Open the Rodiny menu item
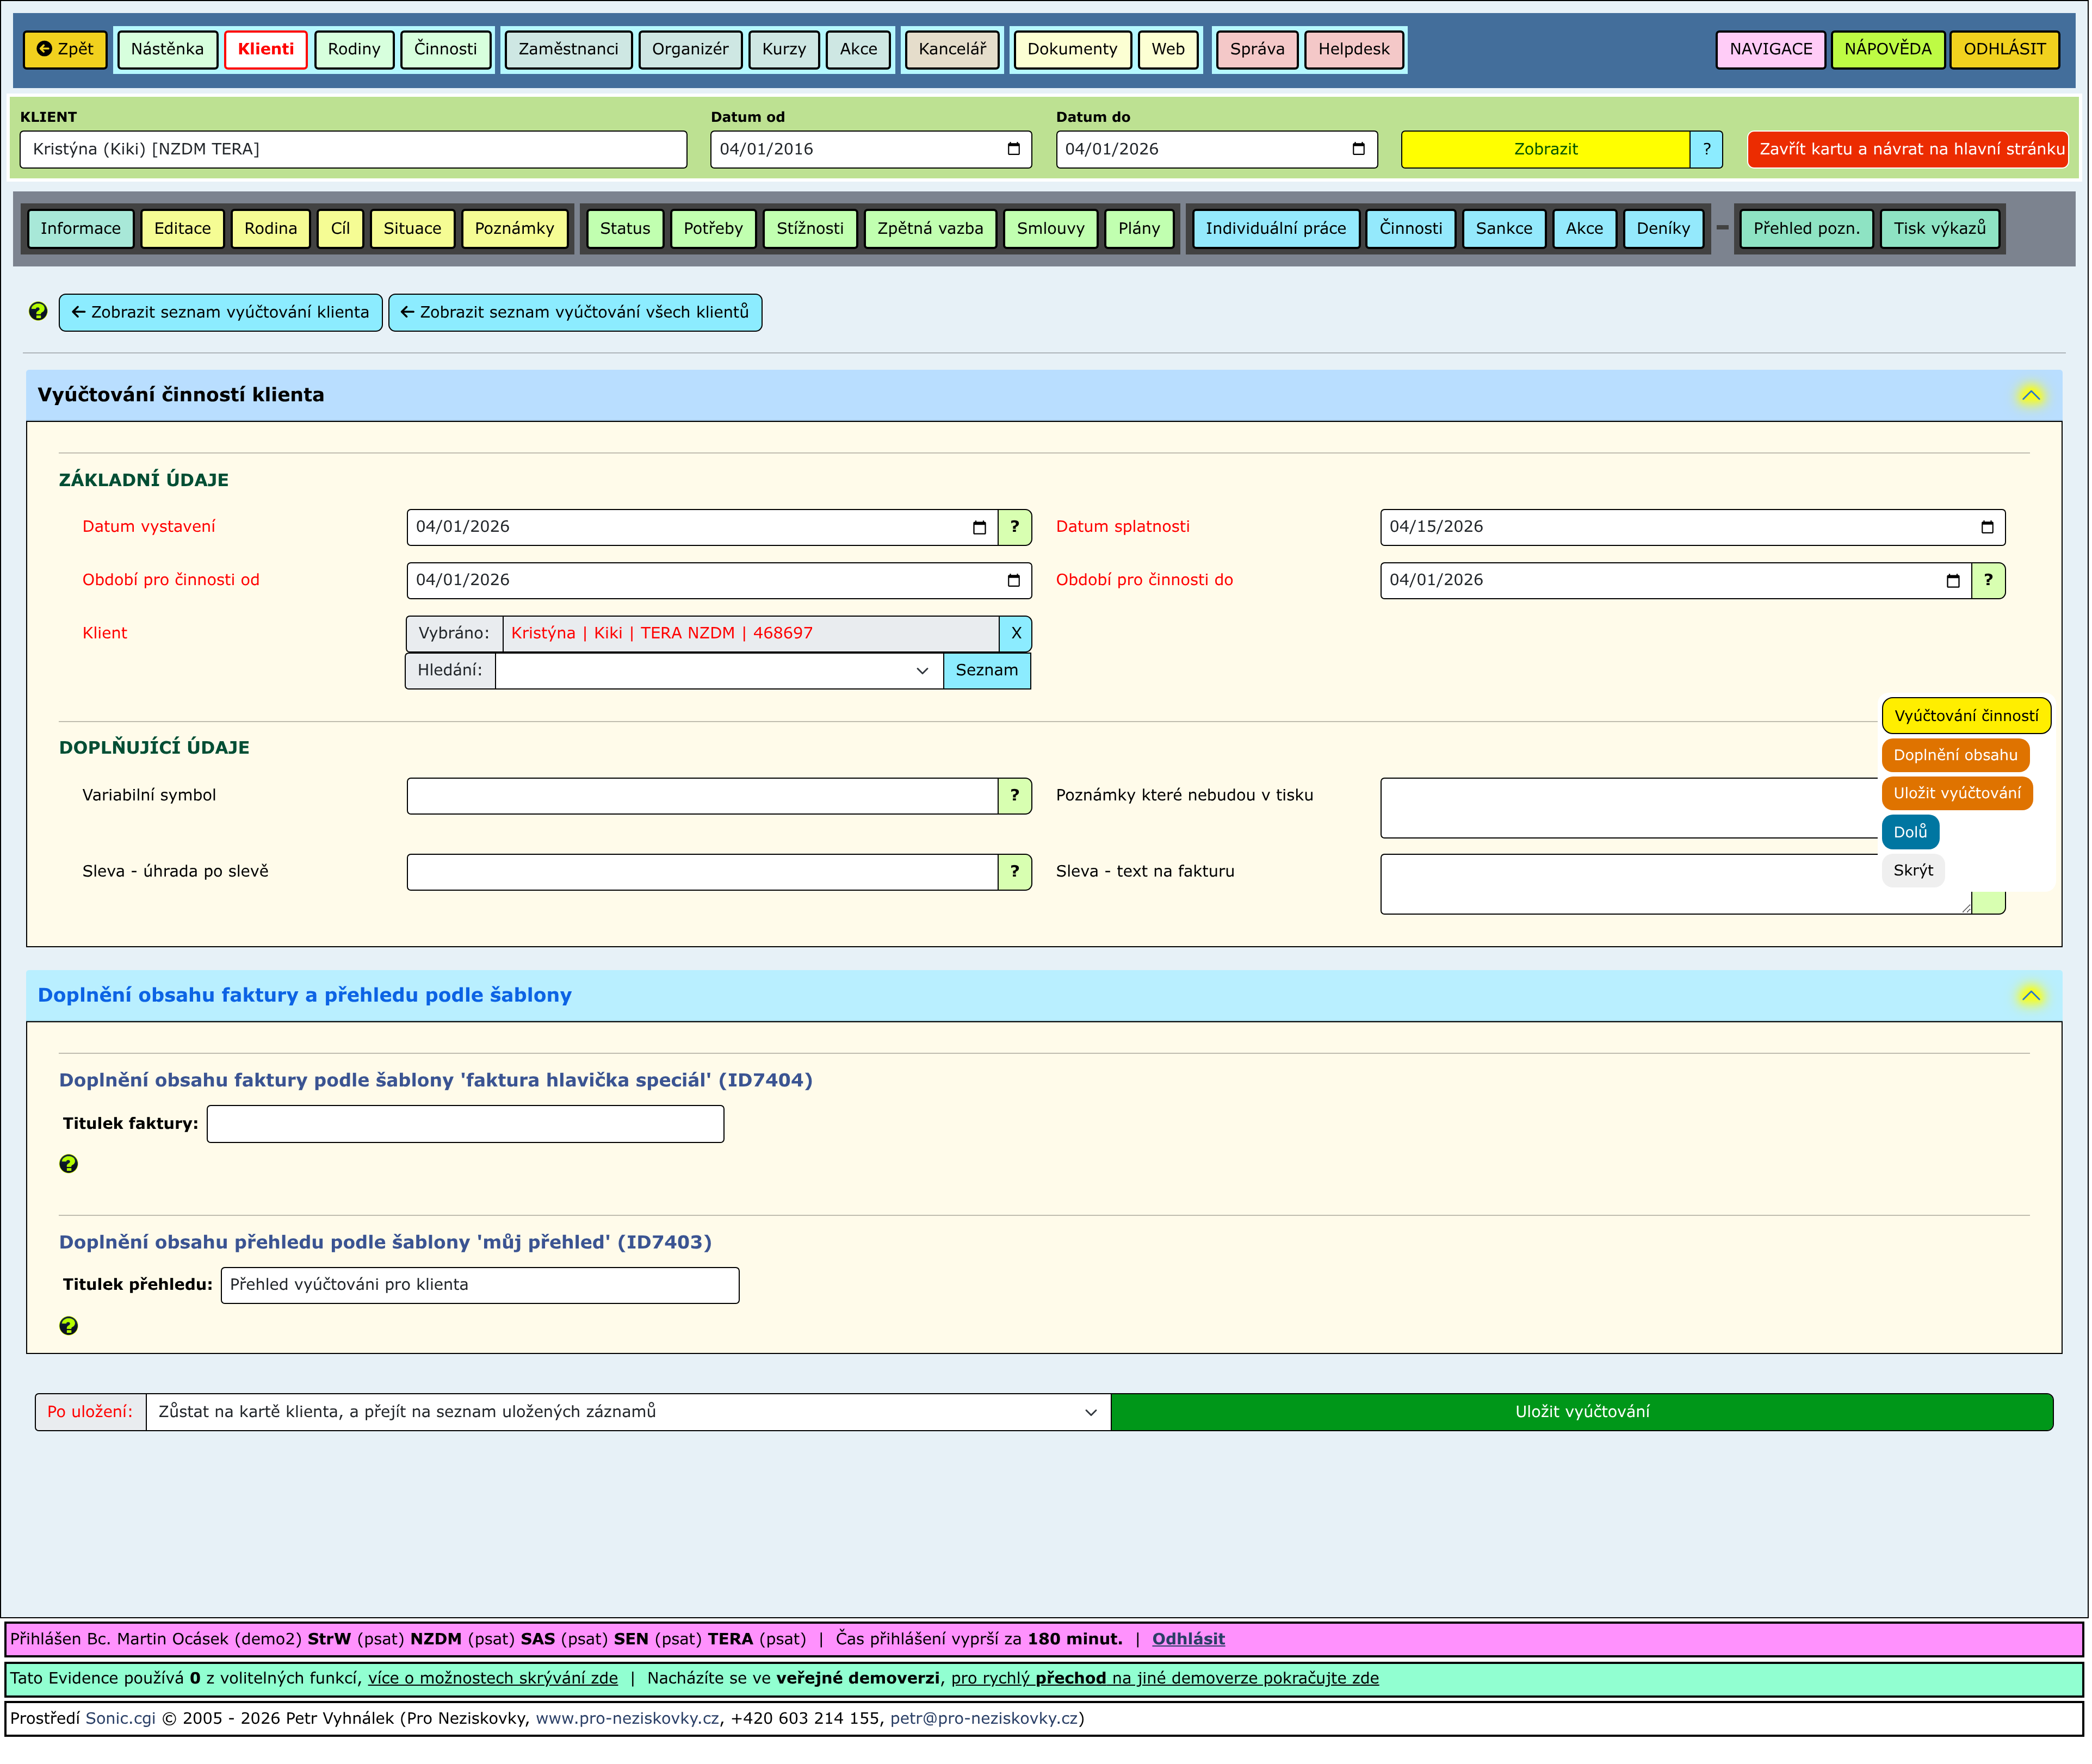 coord(354,49)
